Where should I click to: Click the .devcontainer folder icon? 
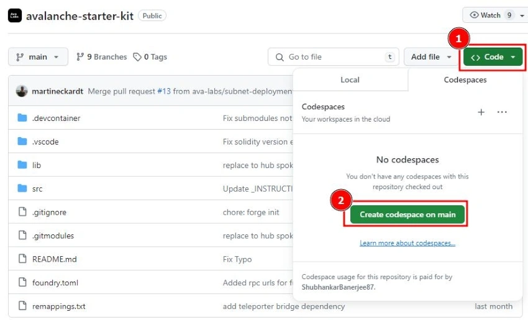coord(22,118)
